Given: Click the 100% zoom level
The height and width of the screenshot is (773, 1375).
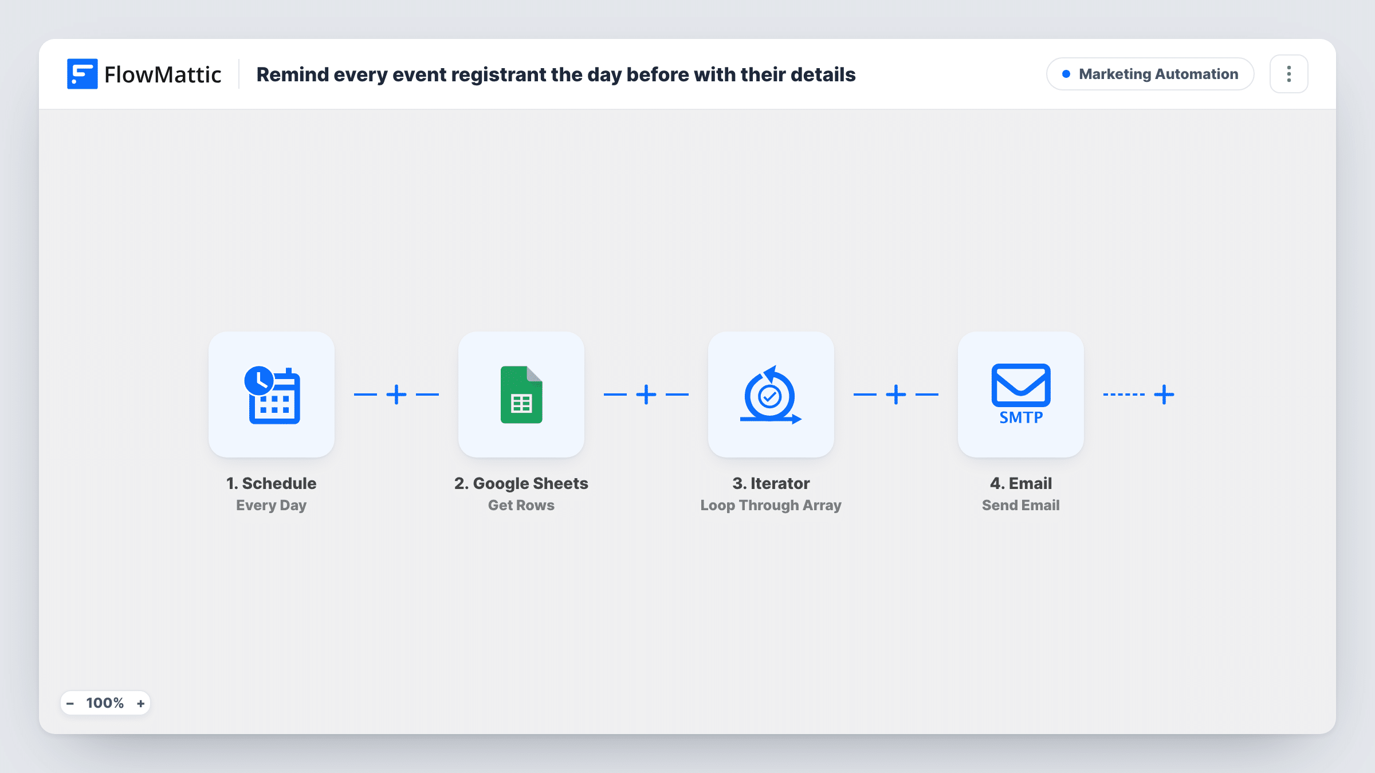Looking at the screenshot, I should point(105,703).
